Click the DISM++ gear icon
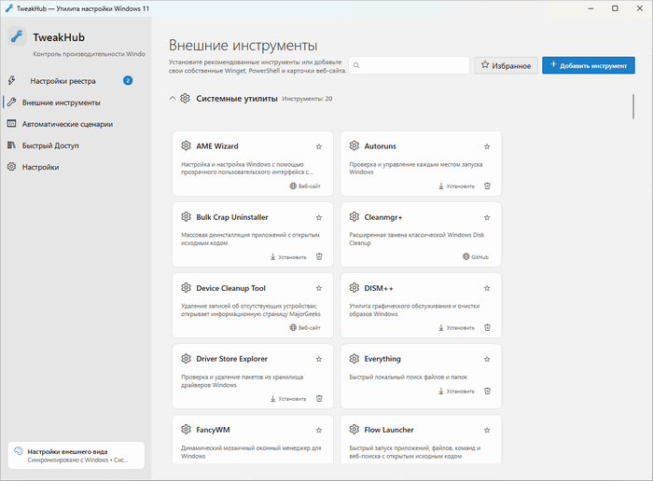This screenshot has width=653, height=481. [x=354, y=287]
